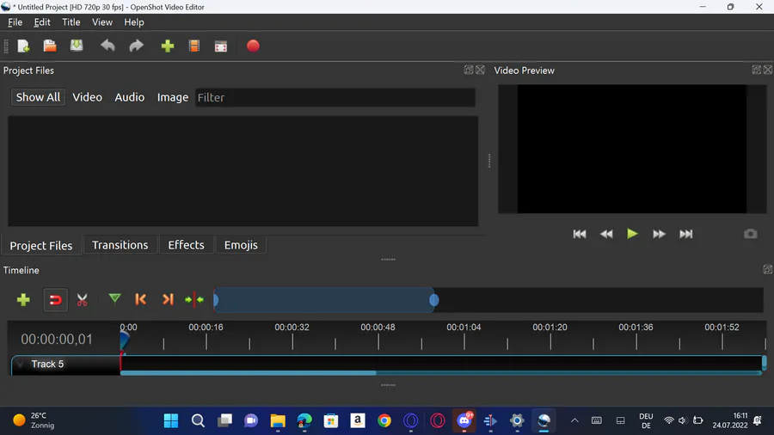Expand the Track 5 menu arrow
Image resolution: width=774 pixels, height=435 pixels.
[x=21, y=364]
